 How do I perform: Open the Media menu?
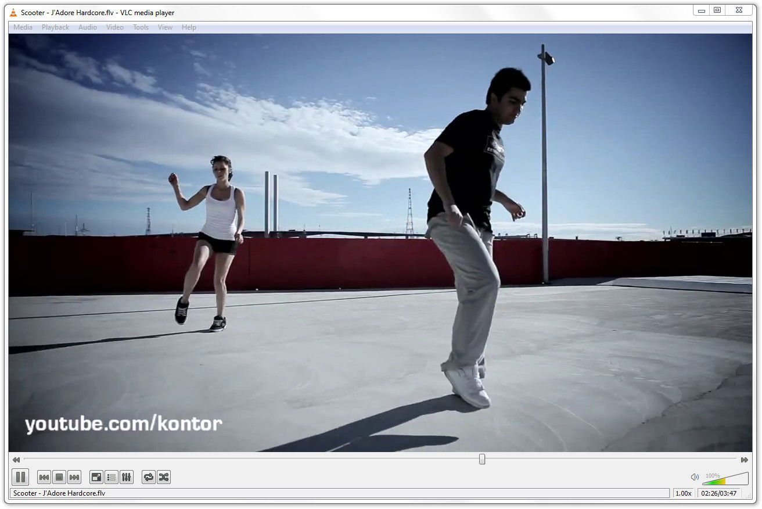point(23,27)
